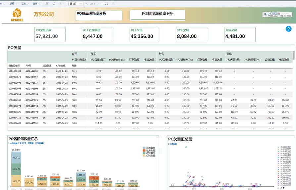Open the 第 2 页 page dropdown
The height and width of the screenshot is (190, 296).
point(76,4)
